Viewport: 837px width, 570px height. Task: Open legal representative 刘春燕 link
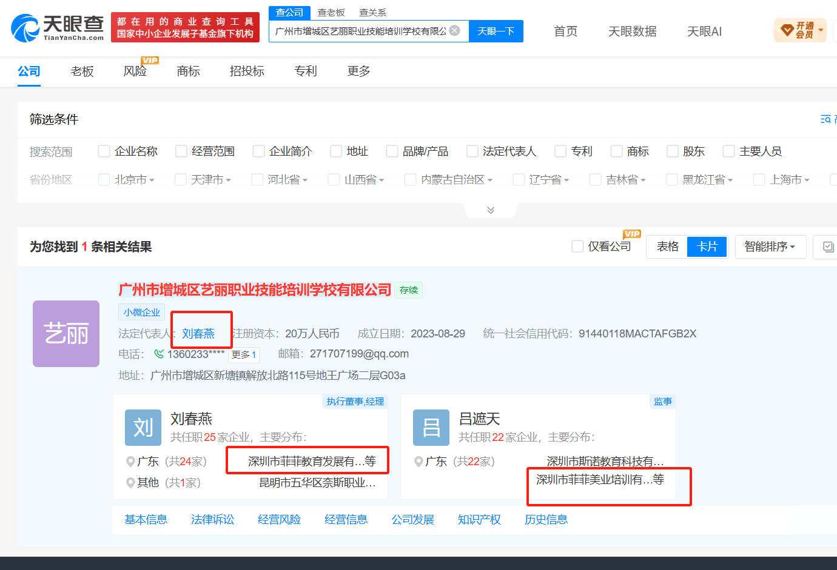click(x=198, y=334)
